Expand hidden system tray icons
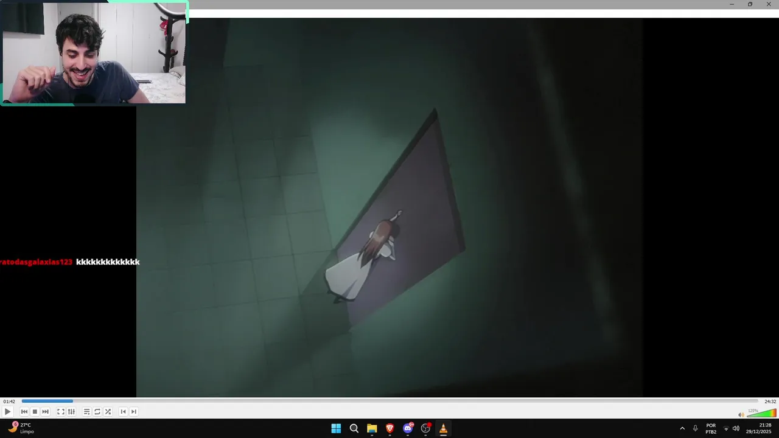 click(x=682, y=428)
